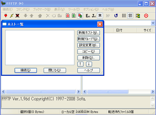This screenshot has height=115, width=156.
Task: Open the オプション(O) menu
Action: coord(91,9)
